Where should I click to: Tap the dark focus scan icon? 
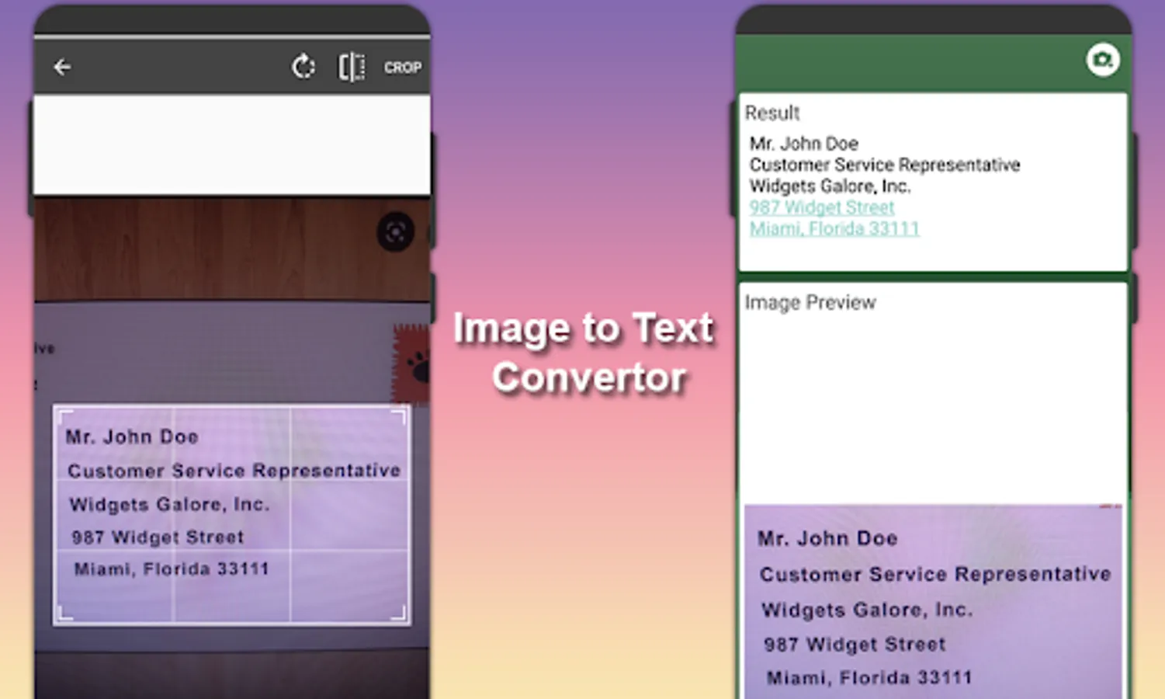pyautogui.click(x=395, y=231)
